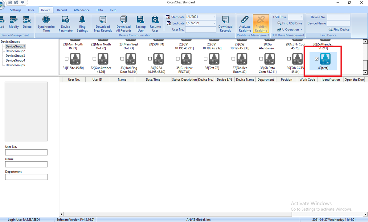368x222 pixels.
Task: Select DeviceGroup2 in tree
Action: (x=15, y=51)
